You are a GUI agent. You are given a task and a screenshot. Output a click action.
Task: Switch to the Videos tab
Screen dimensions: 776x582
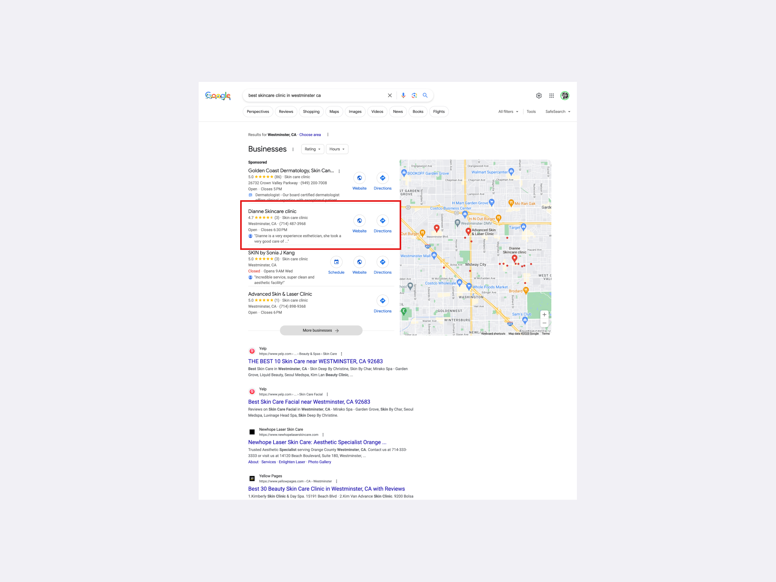[x=377, y=112]
